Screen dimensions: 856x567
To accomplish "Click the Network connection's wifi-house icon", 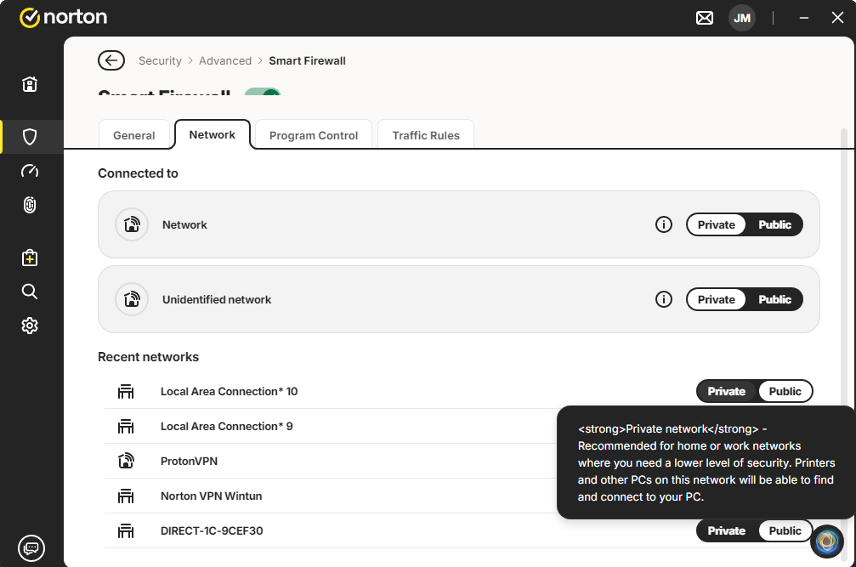I will 132,224.
